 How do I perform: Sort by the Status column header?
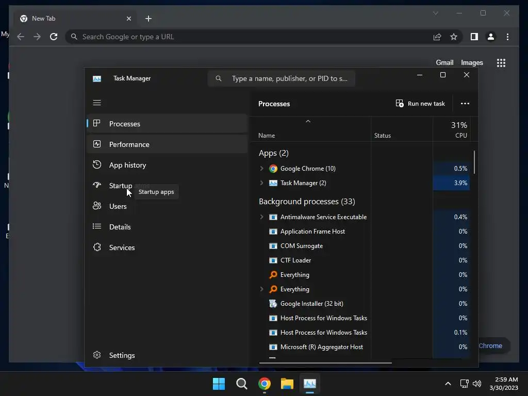tap(383, 136)
